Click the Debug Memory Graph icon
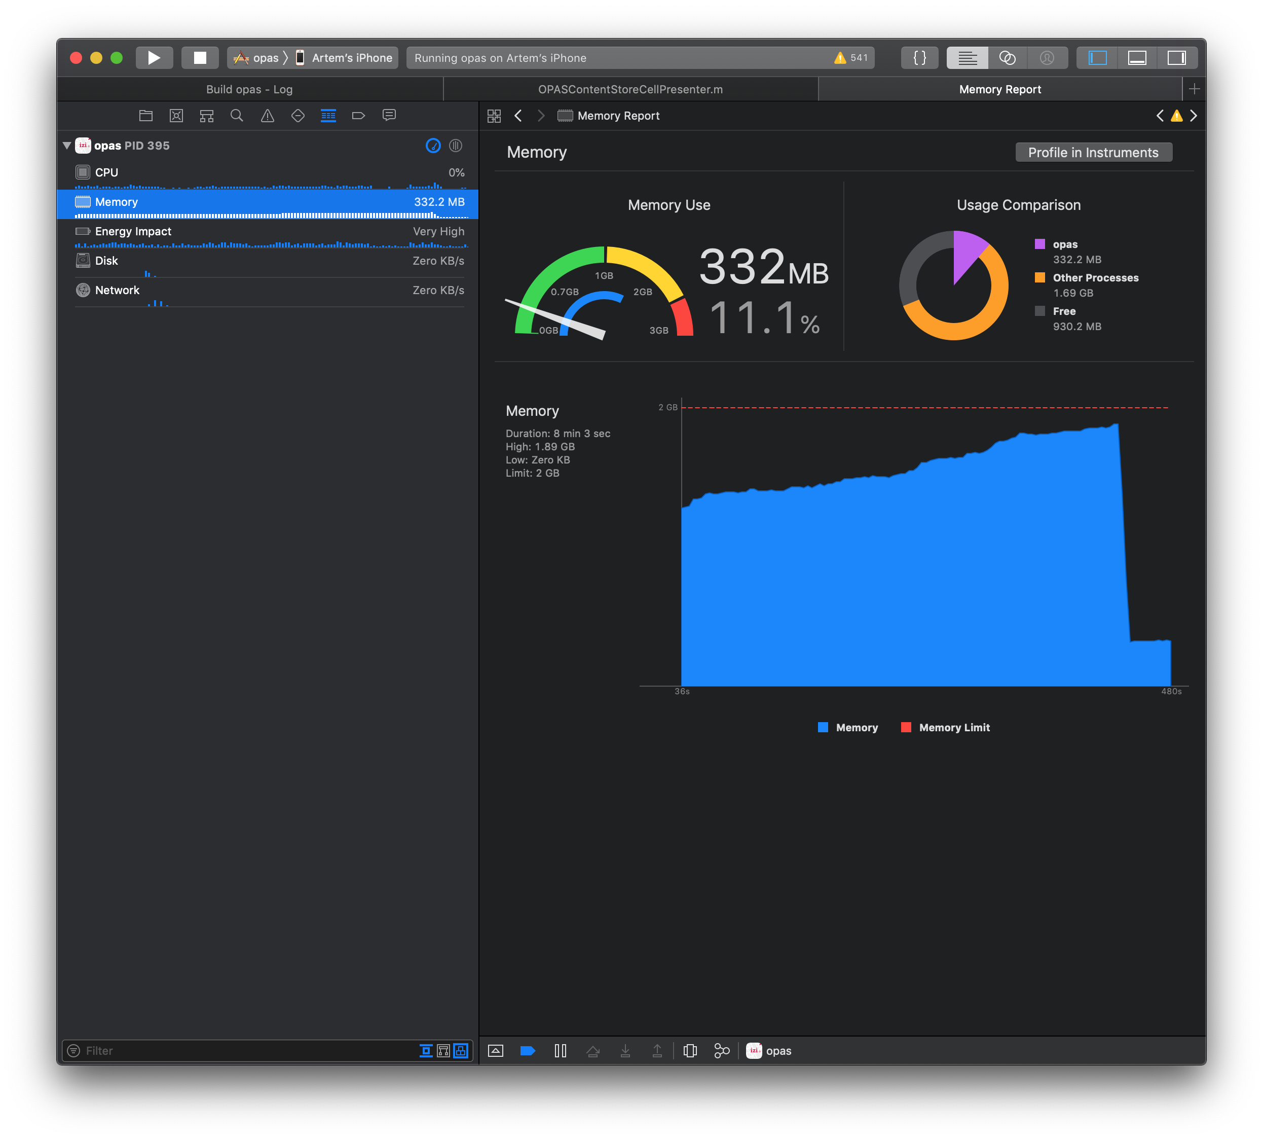 point(722,1050)
